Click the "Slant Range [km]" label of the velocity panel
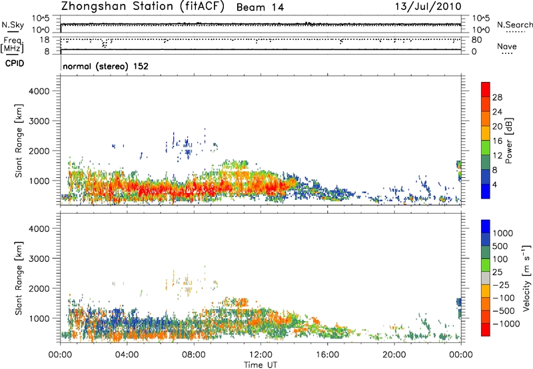 tap(19, 278)
